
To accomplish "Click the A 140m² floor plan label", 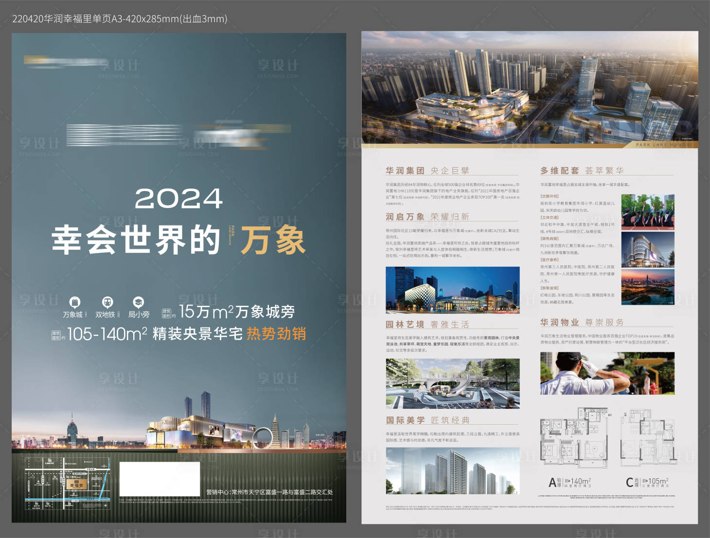I will 570,482.
